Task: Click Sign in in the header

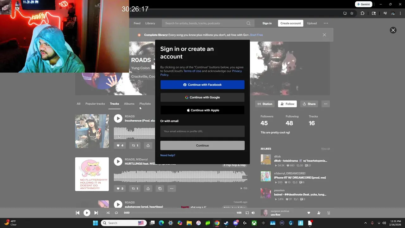Action: pos(267,23)
